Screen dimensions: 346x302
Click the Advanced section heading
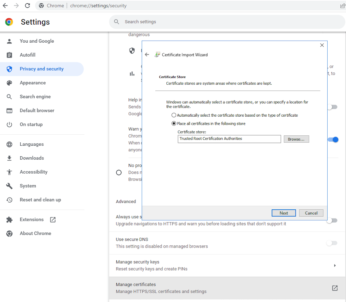coord(126,202)
